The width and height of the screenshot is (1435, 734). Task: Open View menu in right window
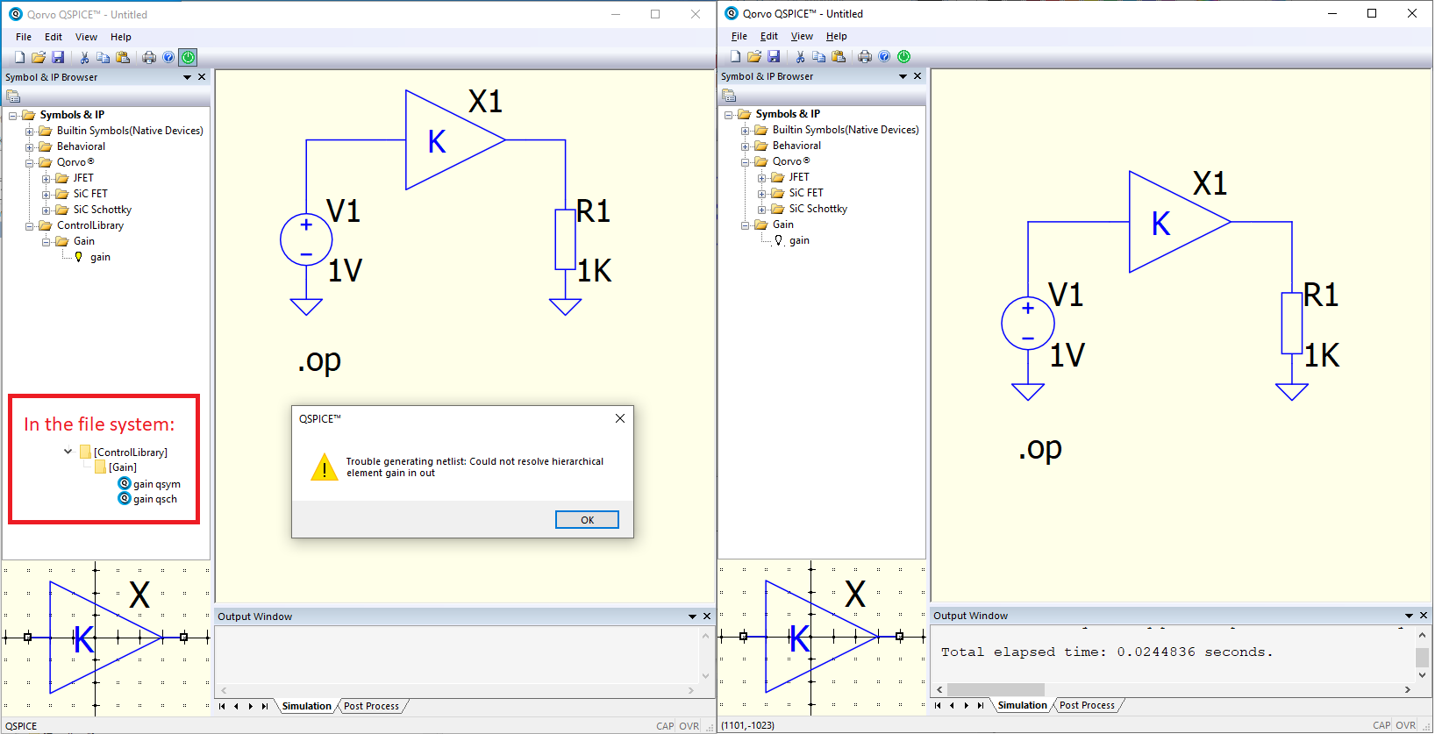(x=802, y=36)
